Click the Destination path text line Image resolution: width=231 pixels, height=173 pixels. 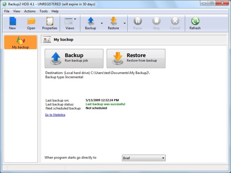point(97,73)
